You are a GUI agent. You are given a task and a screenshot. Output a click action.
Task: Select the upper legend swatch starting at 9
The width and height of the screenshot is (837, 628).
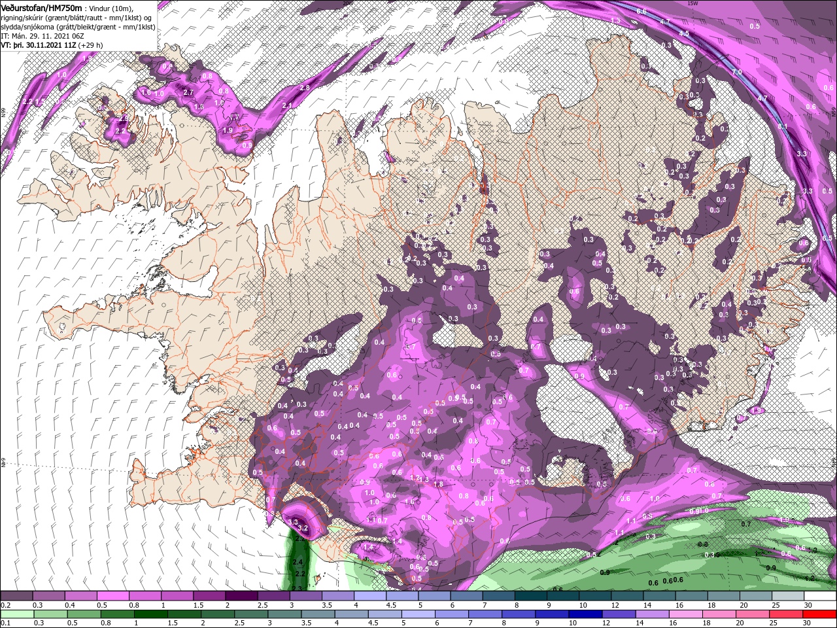pyautogui.click(x=562, y=596)
